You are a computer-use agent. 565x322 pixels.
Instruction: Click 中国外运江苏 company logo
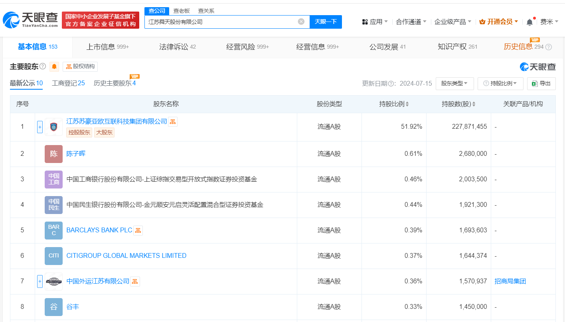point(53,281)
